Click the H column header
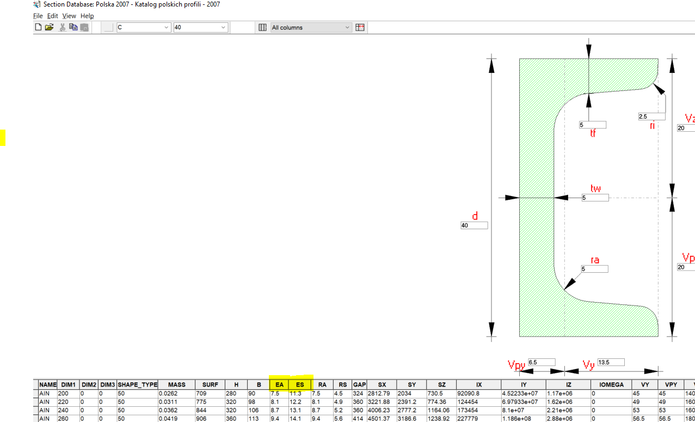Viewport: 695px width, 422px height. click(236, 384)
